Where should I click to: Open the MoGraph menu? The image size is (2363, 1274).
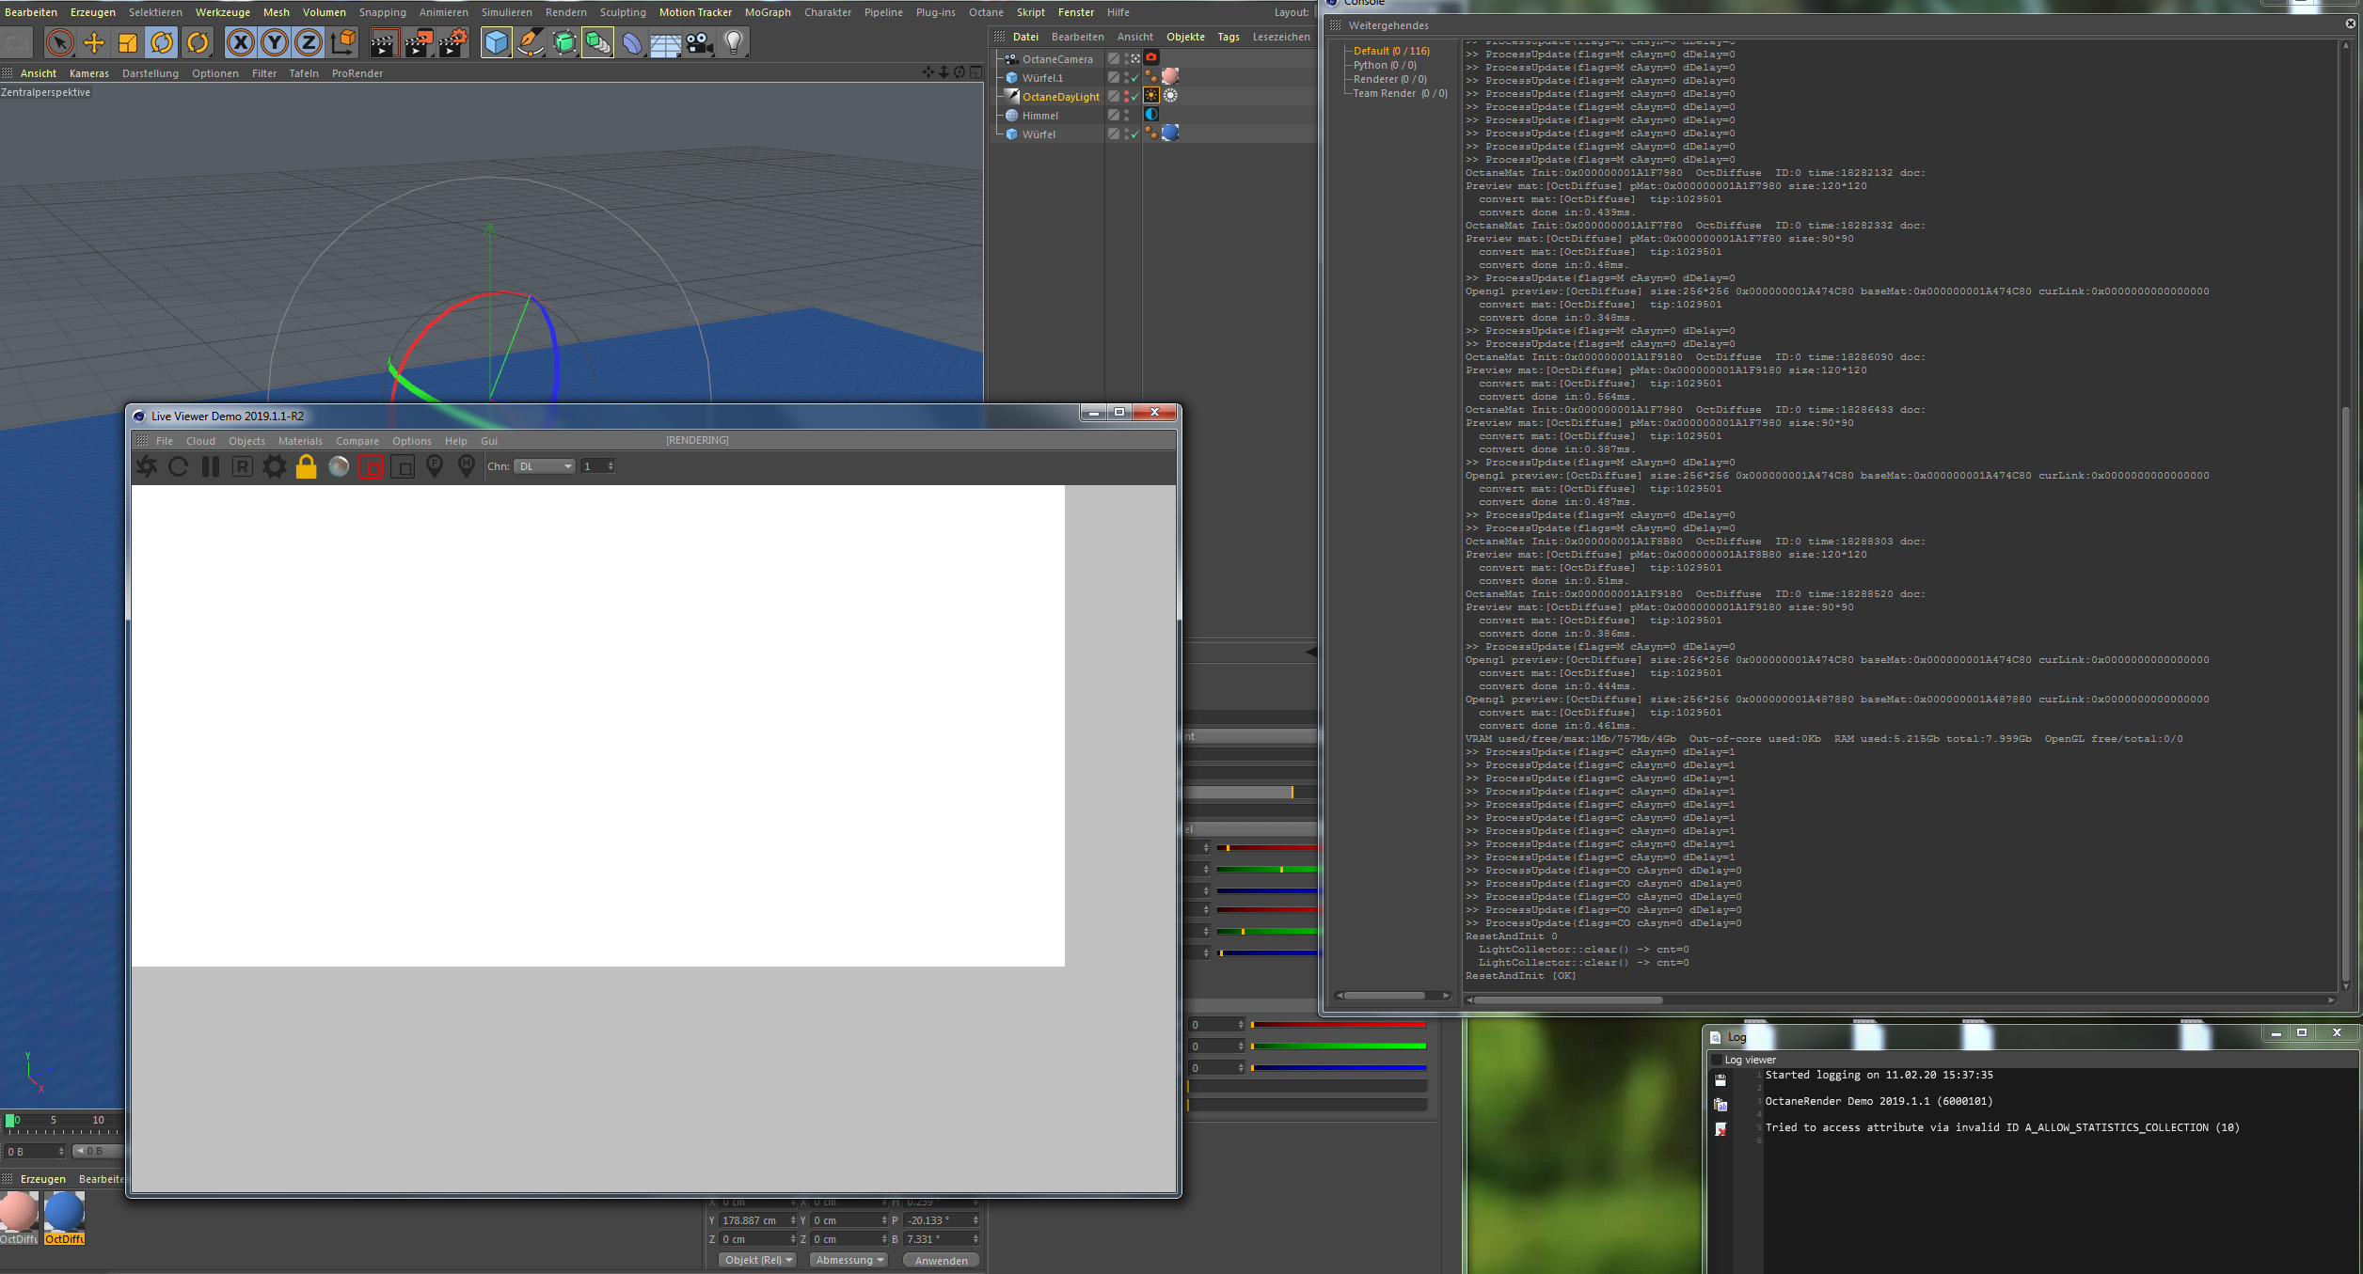pos(767,12)
